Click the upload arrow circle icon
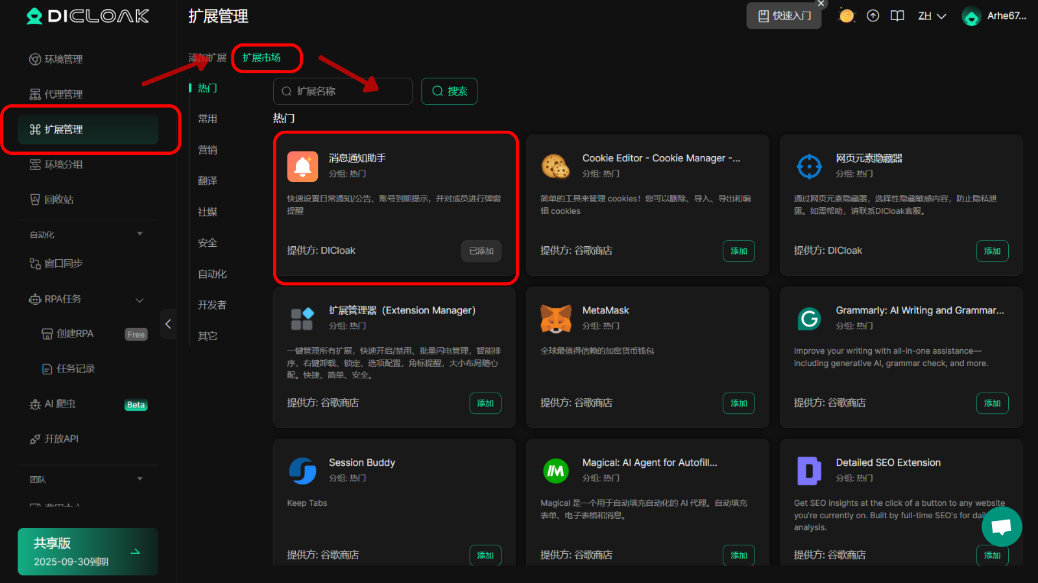 [873, 16]
